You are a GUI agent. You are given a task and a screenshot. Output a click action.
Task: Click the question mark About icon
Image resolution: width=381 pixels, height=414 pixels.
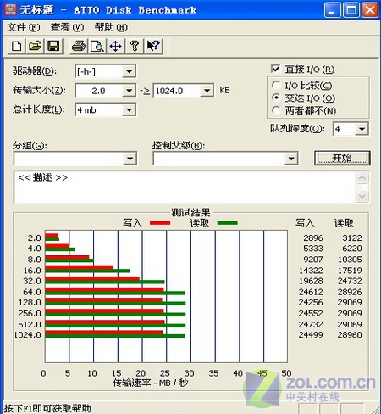pyautogui.click(x=135, y=46)
